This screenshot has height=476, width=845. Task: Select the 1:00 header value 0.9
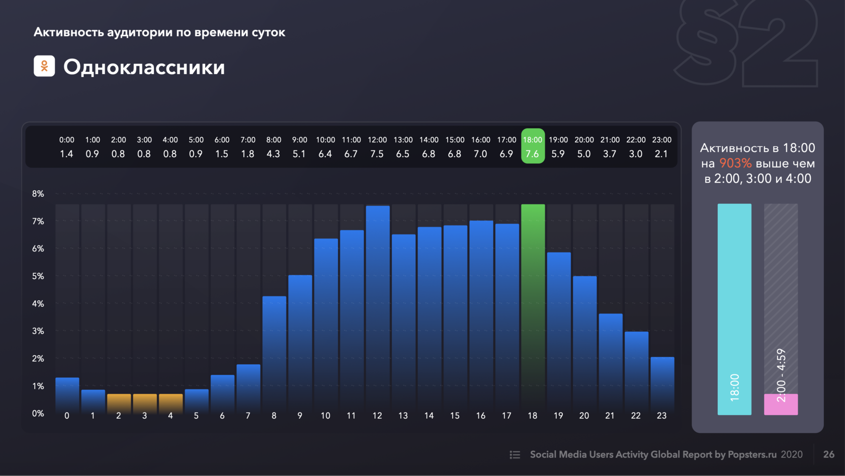click(x=93, y=154)
